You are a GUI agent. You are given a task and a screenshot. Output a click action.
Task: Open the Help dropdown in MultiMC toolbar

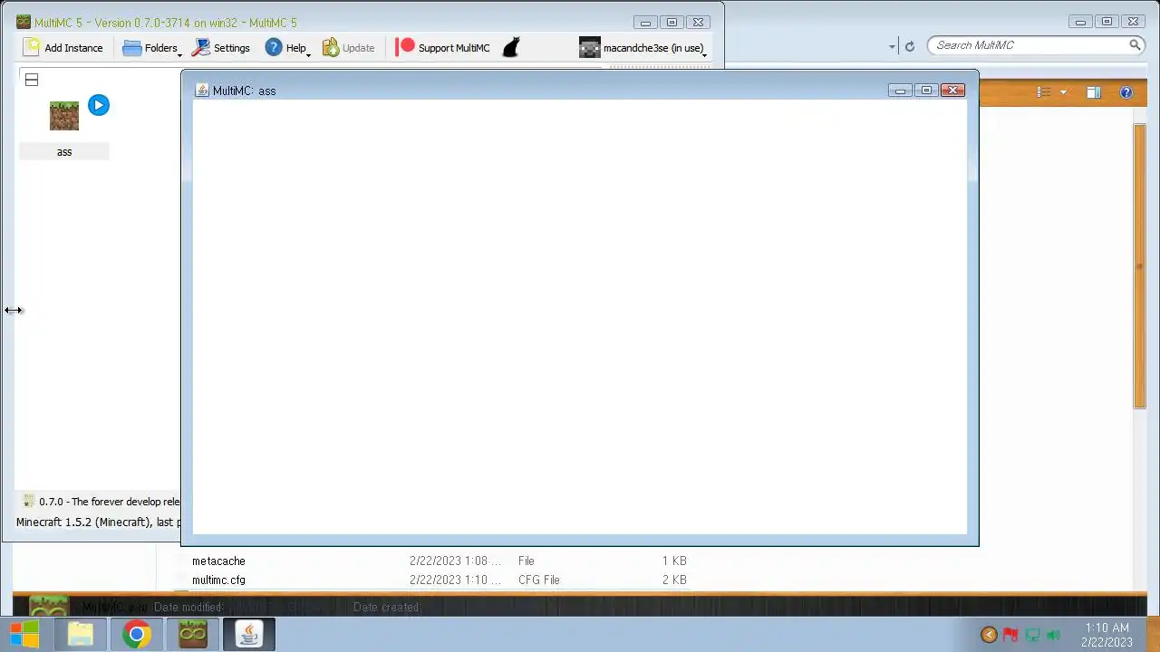[x=287, y=48]
